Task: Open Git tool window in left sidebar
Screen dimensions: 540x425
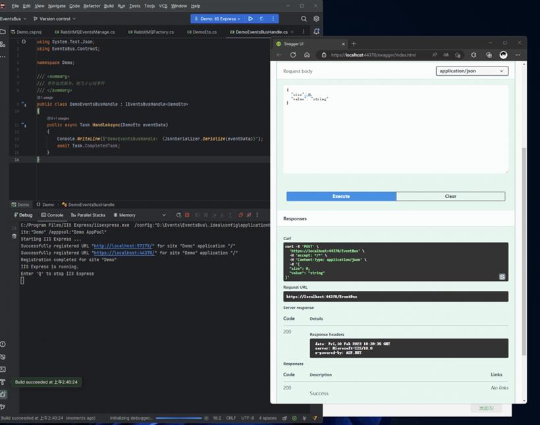Action: click(x=3, y=407)
